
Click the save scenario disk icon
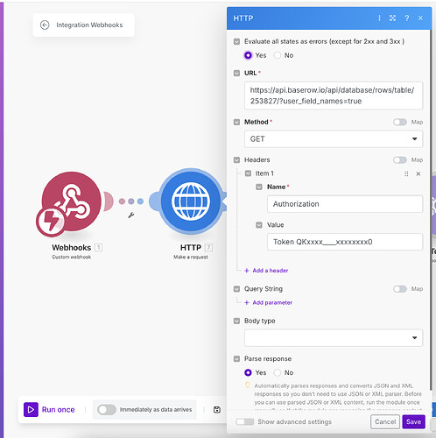[x=217, y=410]
